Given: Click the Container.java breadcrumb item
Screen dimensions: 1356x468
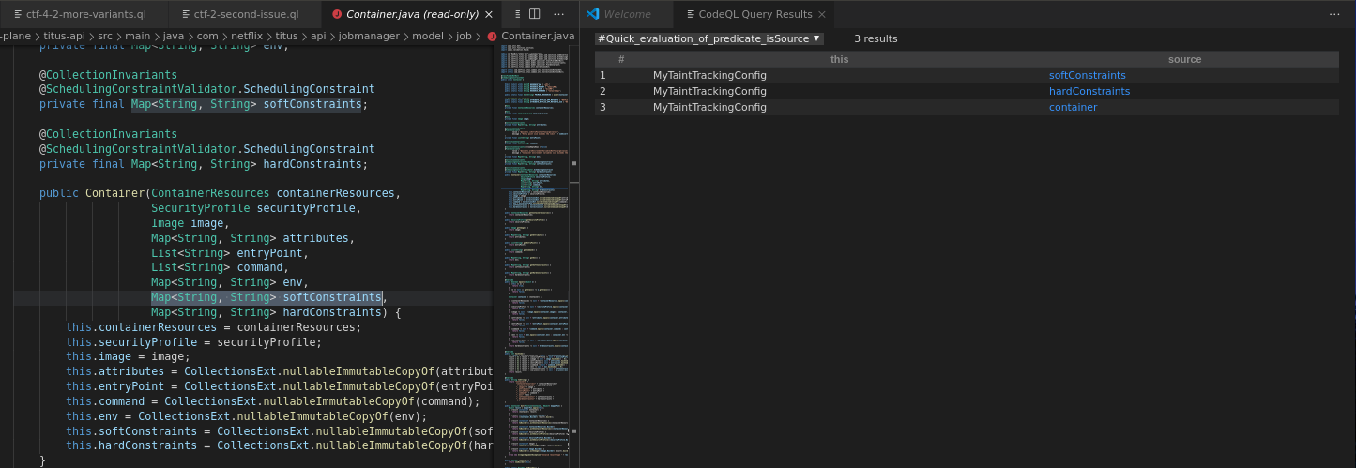Looking at the screenshot, I should [538, 36].
